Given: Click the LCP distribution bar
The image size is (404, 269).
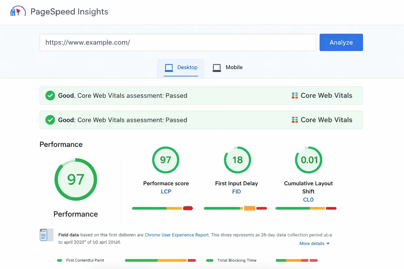Looking at the screenshot, I should pyautogui.click(x=163, y=208).
